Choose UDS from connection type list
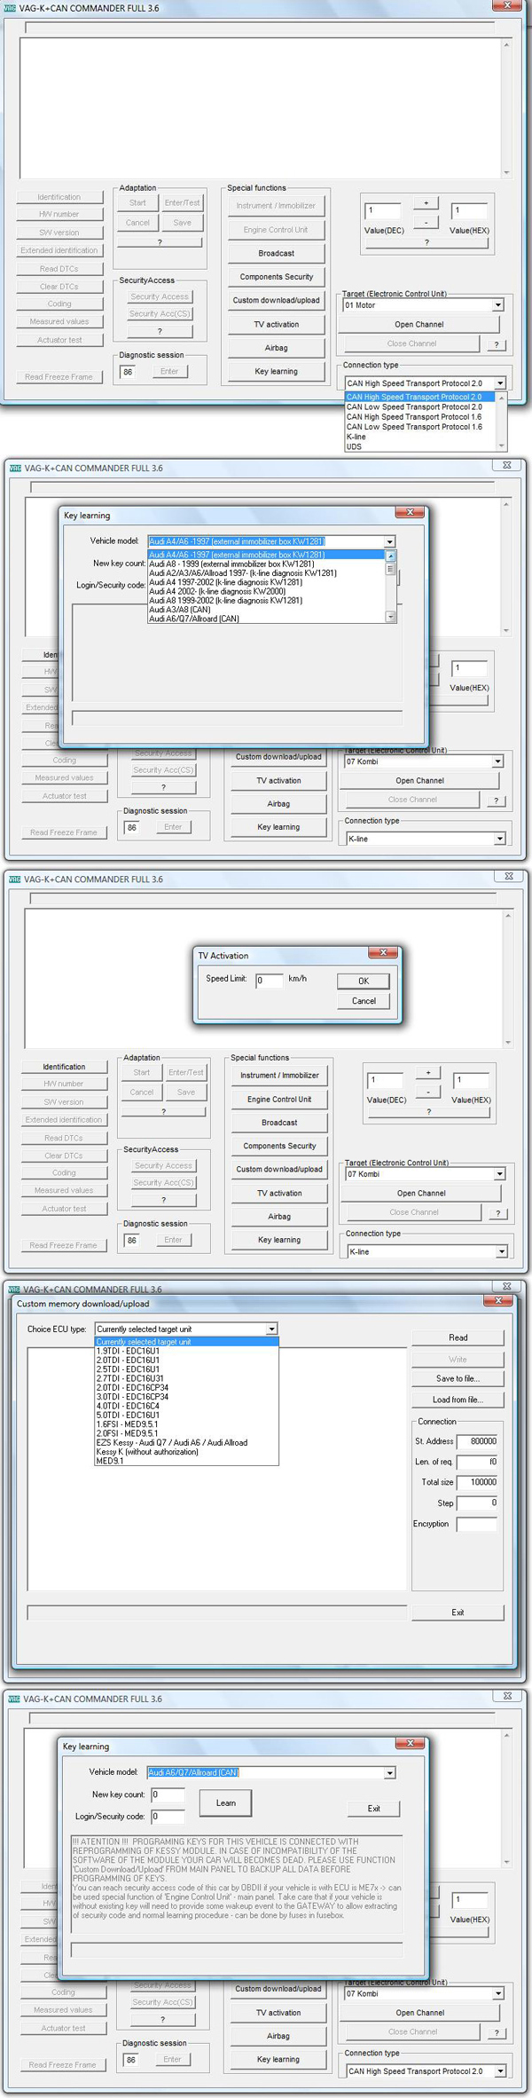532x2098 pixels. coord(355,446)
